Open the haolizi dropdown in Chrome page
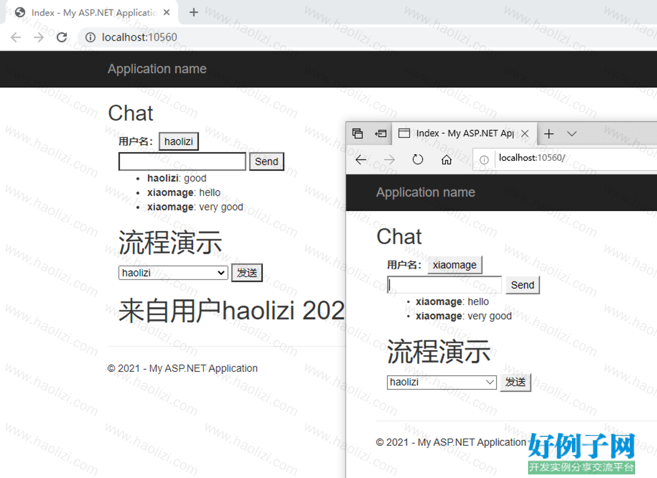The width and height of the screenshot is (657, 478). coord(173,273)
